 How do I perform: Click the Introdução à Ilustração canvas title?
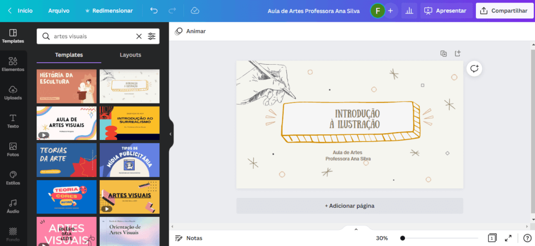pos(354,119)
